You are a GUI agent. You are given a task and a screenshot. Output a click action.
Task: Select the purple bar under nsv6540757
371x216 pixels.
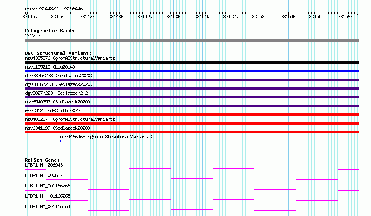192,106
